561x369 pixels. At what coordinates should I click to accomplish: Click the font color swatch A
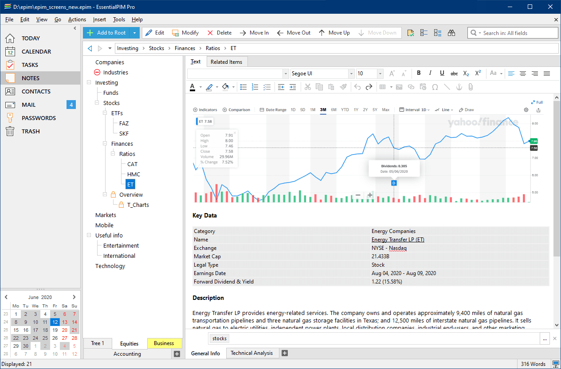point(192,87)
